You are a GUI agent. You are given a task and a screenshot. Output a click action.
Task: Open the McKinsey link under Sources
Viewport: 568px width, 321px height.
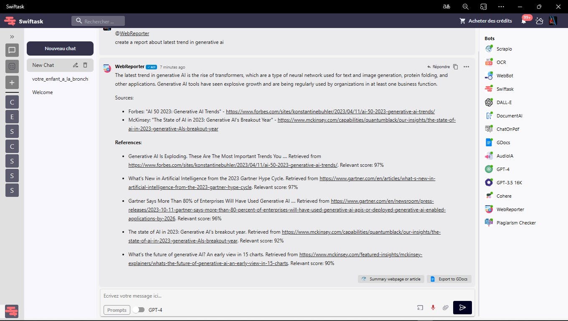(x=292, y=124)
